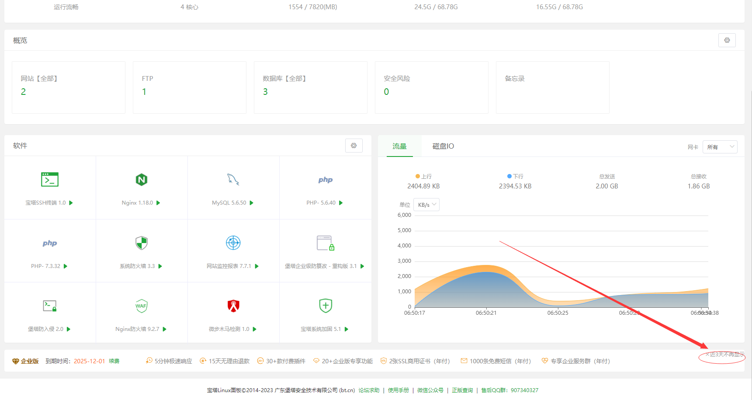This screenshot has height=400, width=752.
Task: Click the 06:50:21 chart time marker
Action: coord(486,313)
